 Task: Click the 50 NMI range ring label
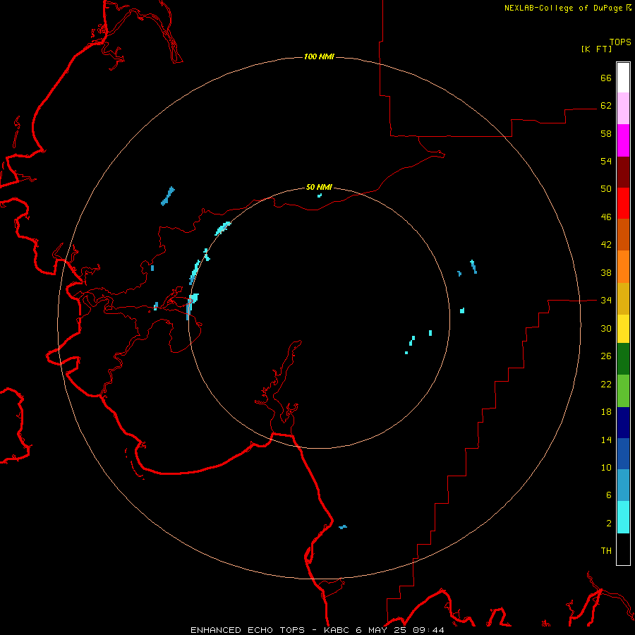pos(319,187)
